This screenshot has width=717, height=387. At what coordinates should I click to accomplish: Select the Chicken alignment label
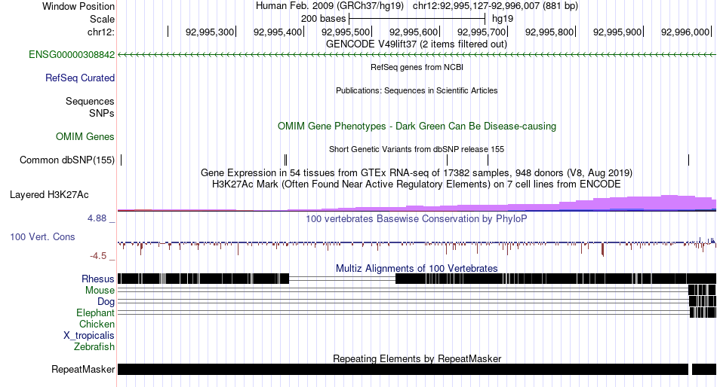pyautogui.click(x=97, y=324)
